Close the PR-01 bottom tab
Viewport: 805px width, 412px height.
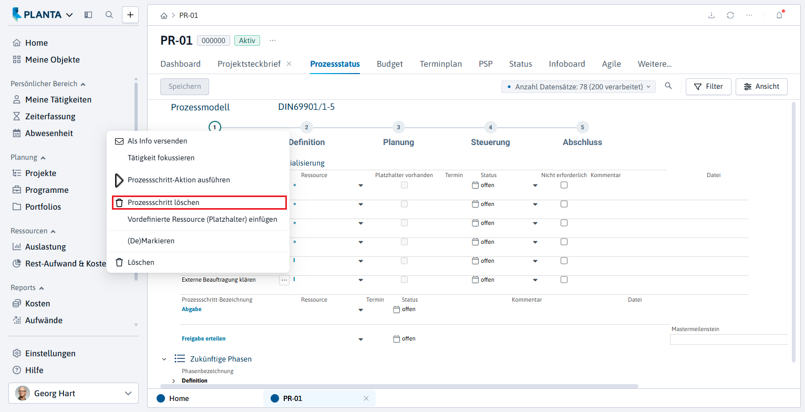(366, 398)
